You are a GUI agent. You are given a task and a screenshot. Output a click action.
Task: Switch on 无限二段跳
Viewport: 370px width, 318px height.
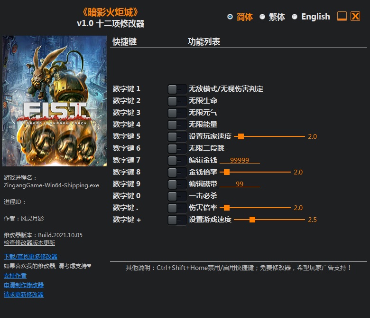coord(177,149)
